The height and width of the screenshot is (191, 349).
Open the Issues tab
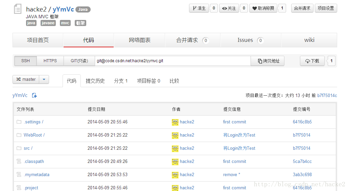point(251,40)
